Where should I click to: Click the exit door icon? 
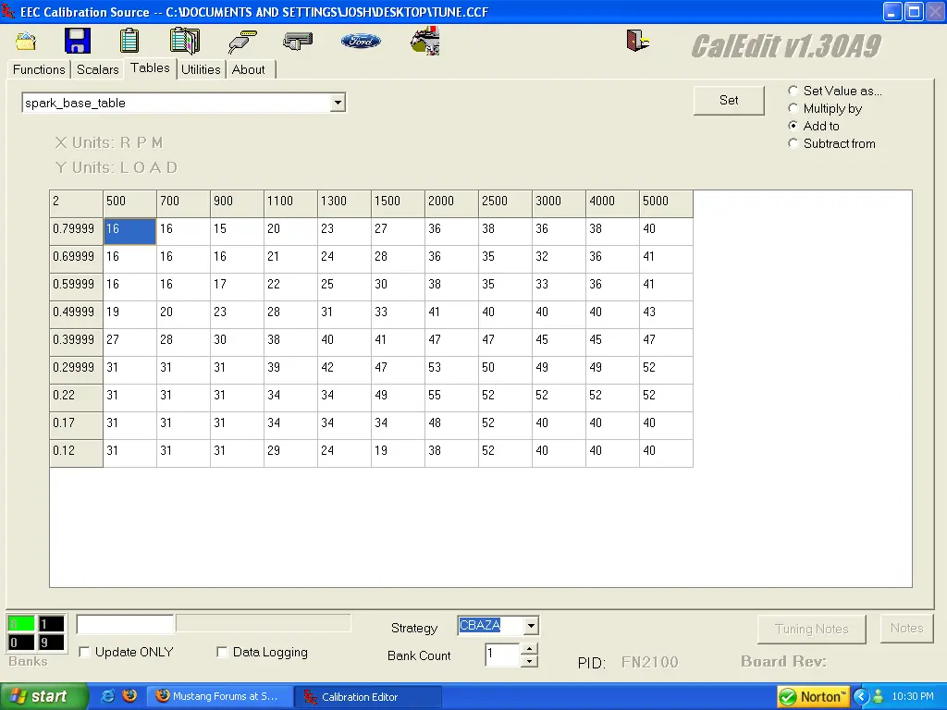tap(638, 41)
